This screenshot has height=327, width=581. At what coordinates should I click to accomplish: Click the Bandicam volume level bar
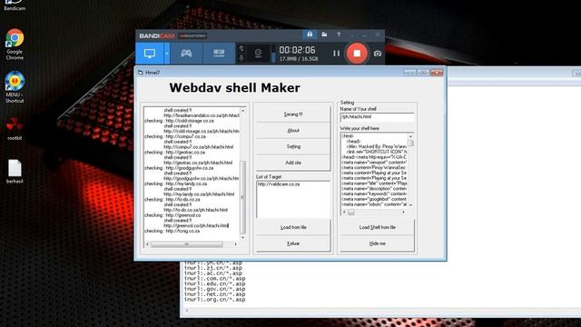point(273,54)
